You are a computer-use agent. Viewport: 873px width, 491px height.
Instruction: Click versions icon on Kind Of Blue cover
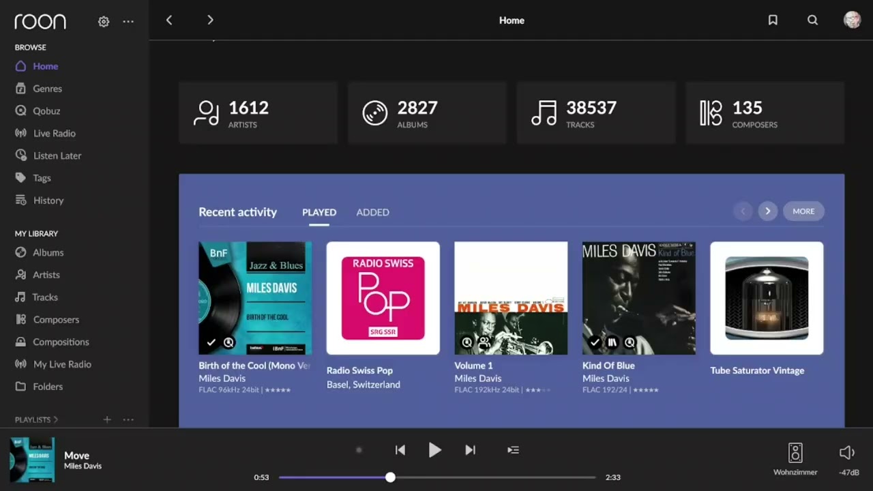coord(612,342)
